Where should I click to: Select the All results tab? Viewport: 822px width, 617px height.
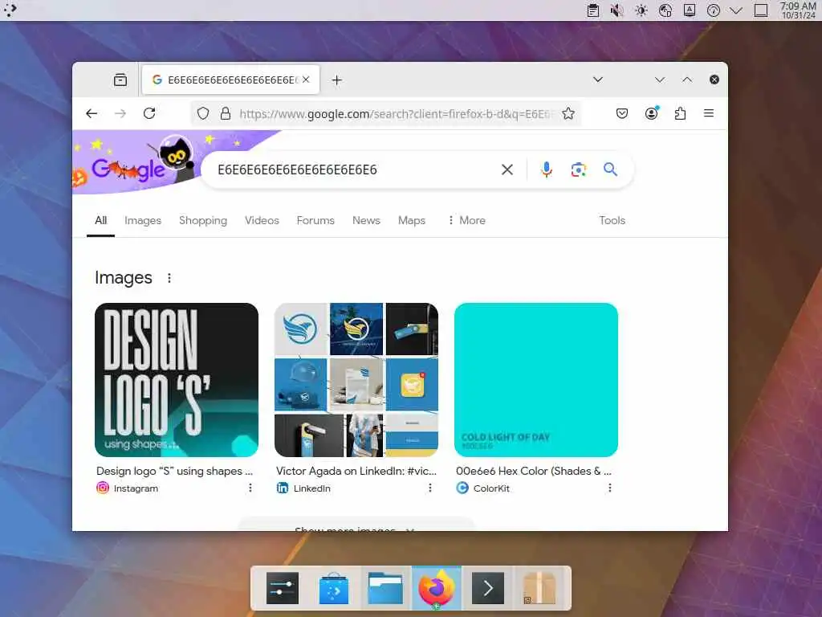pos(100,220)
